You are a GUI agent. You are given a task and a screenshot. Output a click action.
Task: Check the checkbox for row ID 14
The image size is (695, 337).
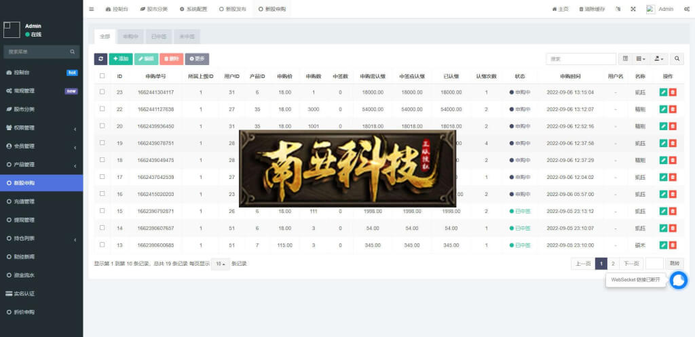pos(102,228)
